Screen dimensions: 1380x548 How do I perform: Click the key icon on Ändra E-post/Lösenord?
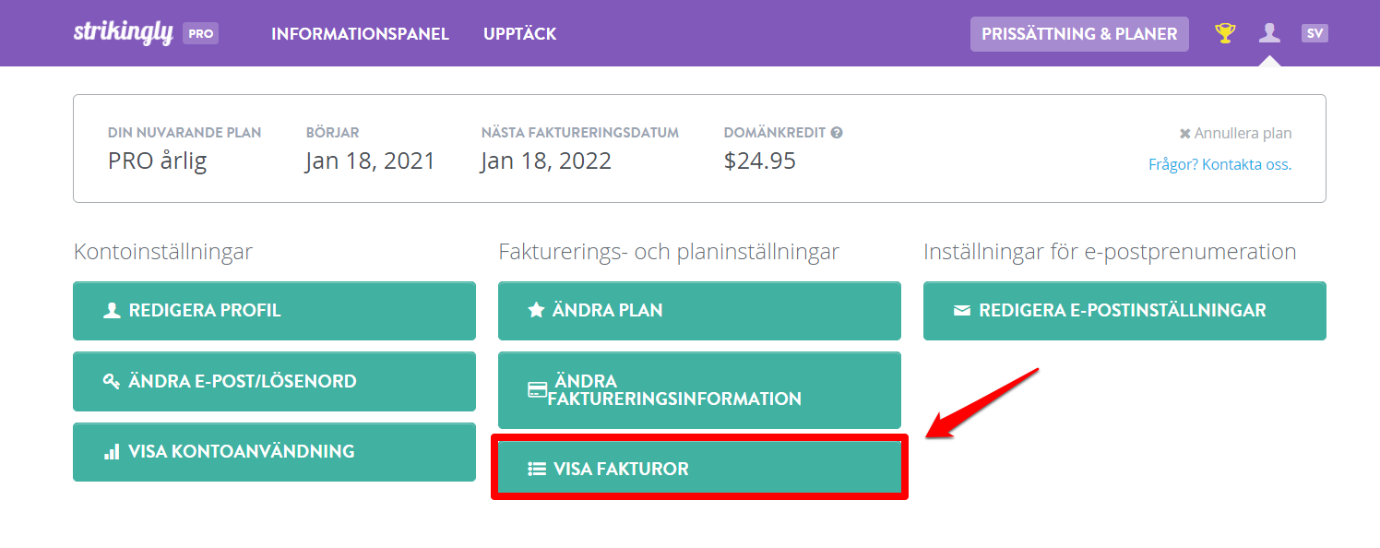coord(112,381)
